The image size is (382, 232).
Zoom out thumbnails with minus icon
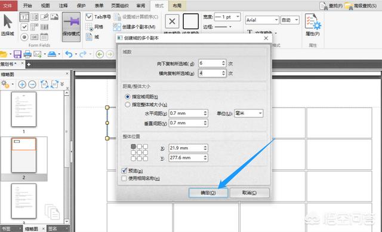pyautogui.click(x=32, y=84)
